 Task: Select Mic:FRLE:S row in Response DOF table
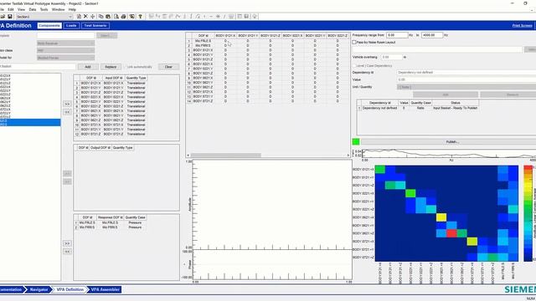(110, 222)
